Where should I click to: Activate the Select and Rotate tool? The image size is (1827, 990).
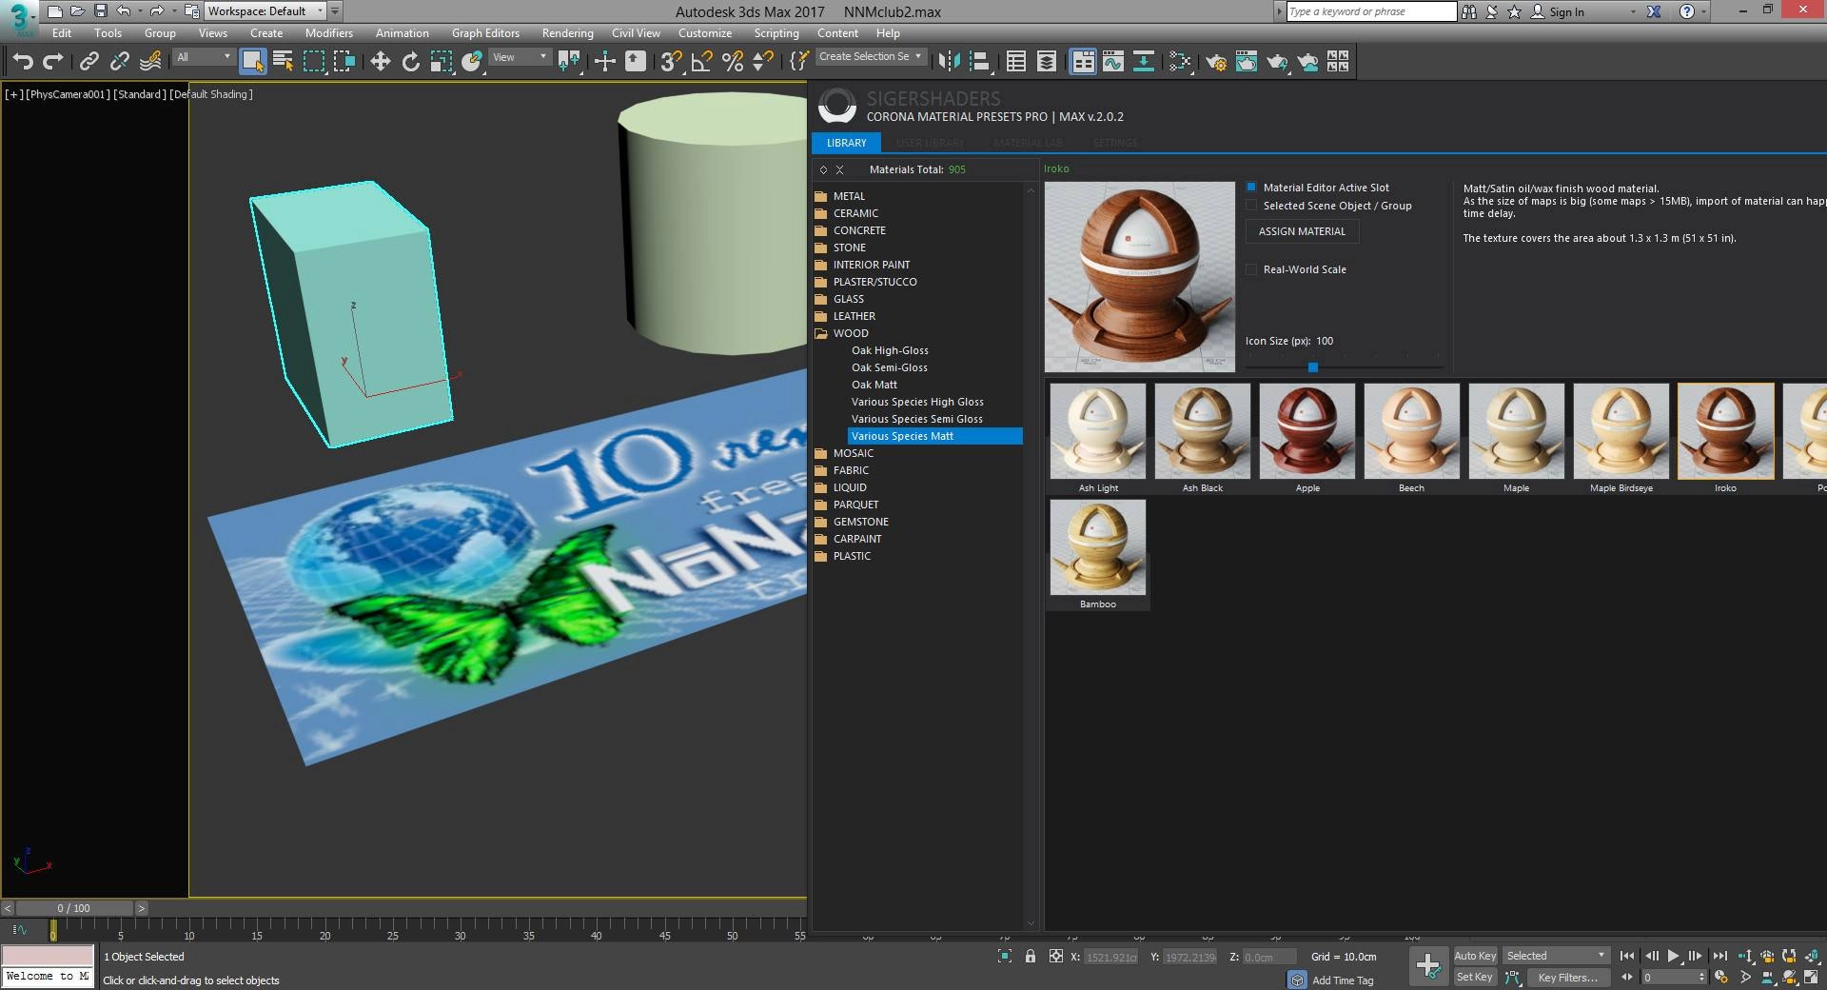[x=410, y=62]
